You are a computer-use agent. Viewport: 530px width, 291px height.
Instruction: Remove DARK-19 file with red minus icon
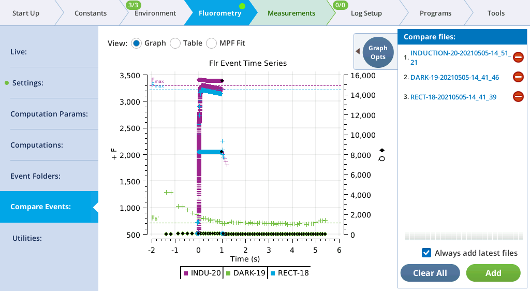tap(518, 77)
